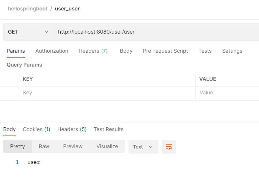Open the Settings tab

[232, 51]
